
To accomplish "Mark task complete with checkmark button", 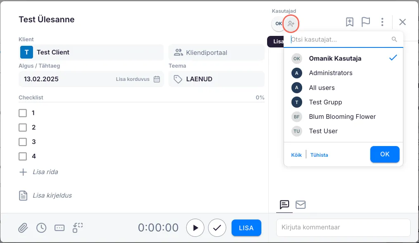I will (x=217, y=228).
